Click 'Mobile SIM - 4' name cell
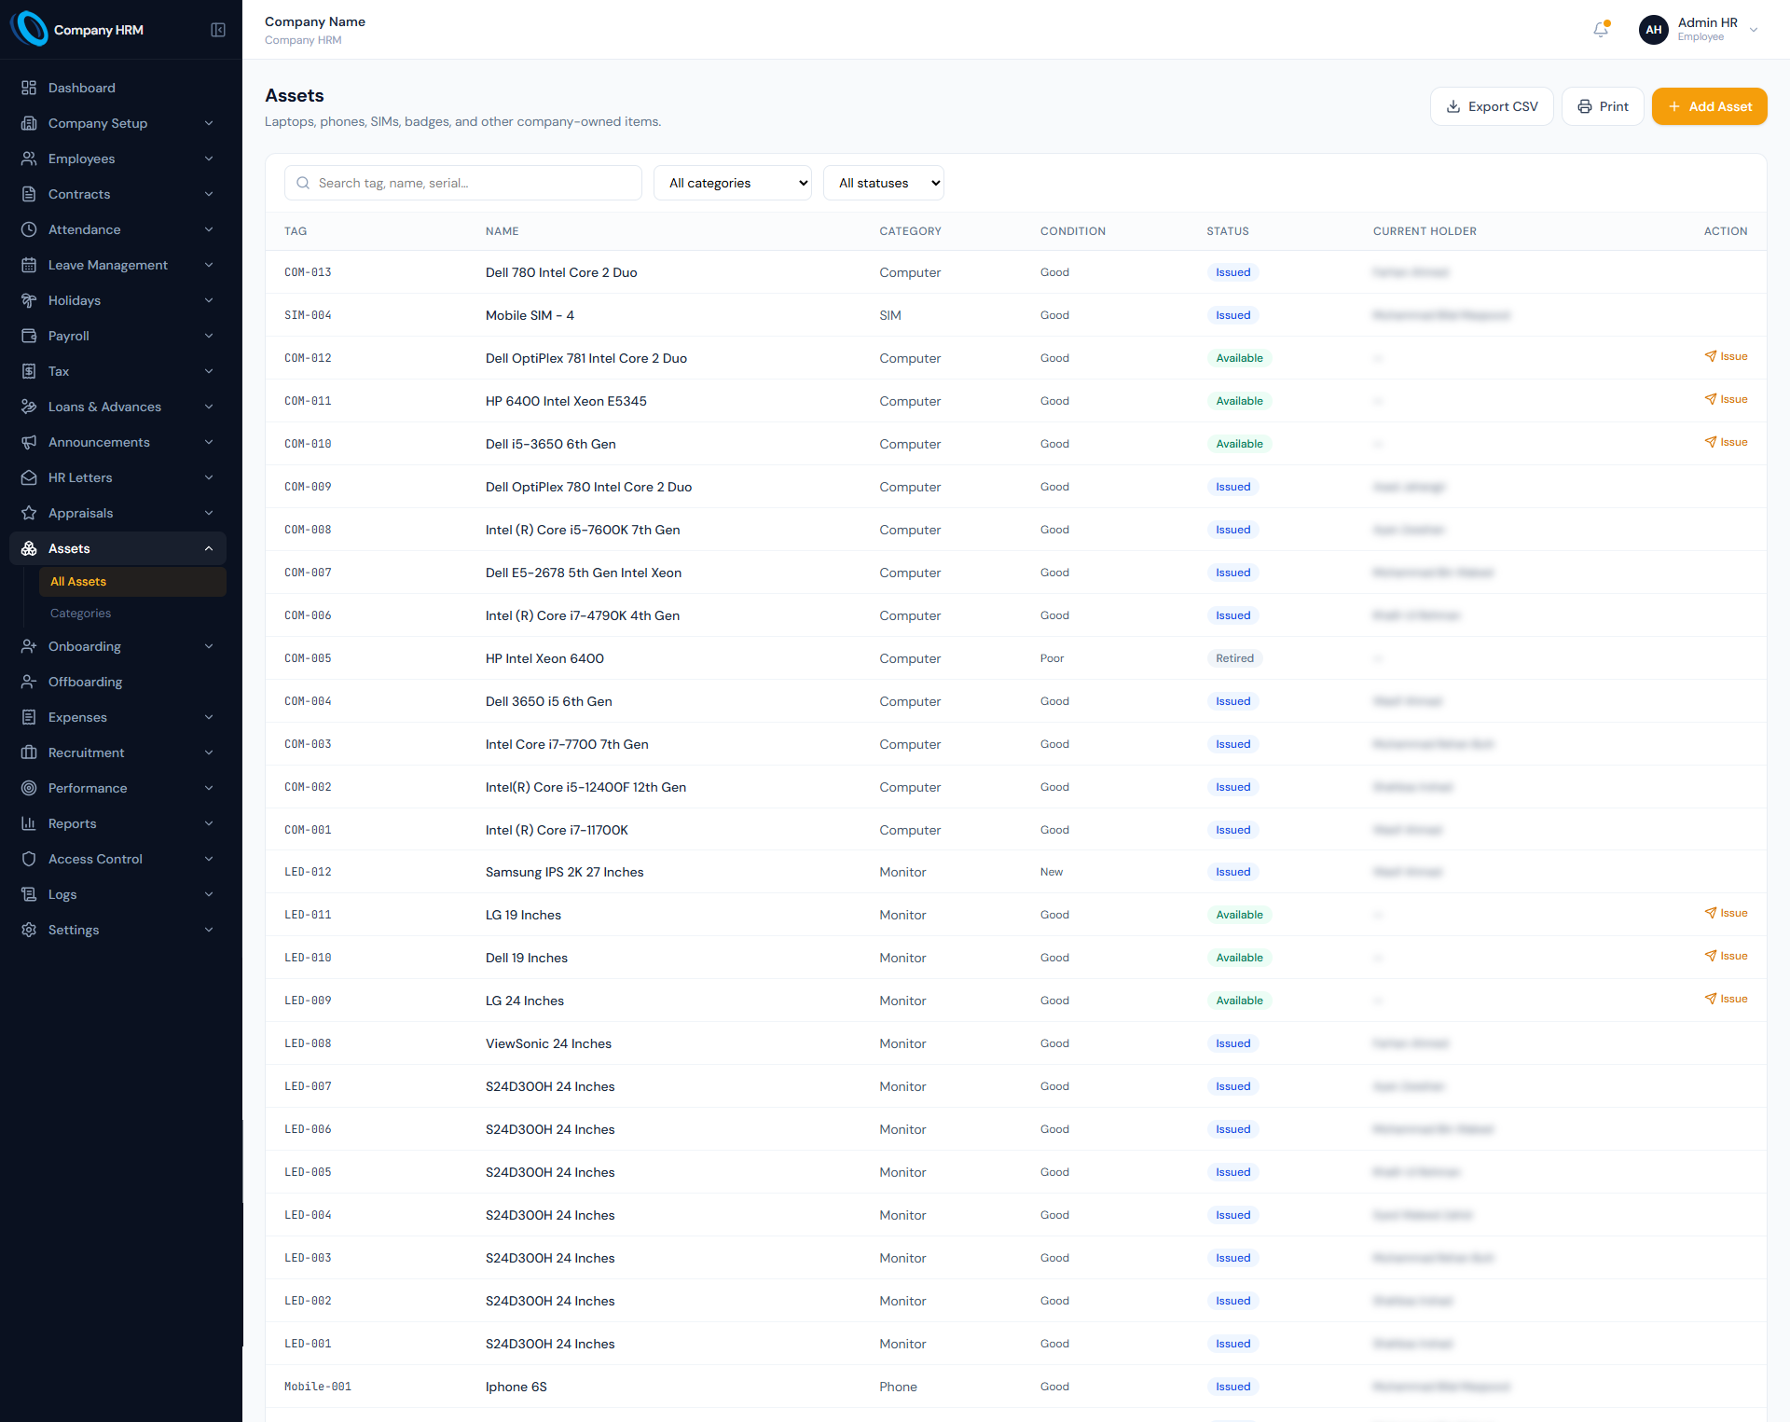Screen dimensions: 1790x1422 click(530, 315)
